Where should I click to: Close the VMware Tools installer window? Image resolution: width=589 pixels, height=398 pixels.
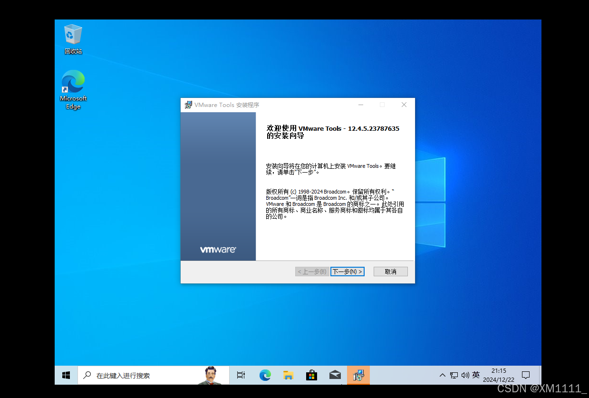click(x=404, y=105)
